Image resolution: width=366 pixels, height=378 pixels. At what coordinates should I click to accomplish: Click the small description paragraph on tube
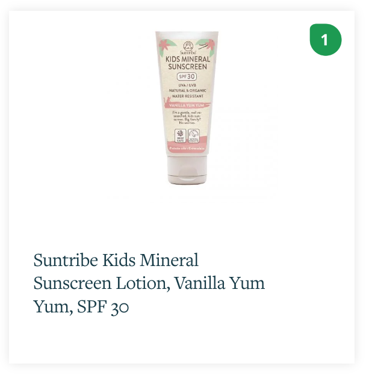(187, 117)
